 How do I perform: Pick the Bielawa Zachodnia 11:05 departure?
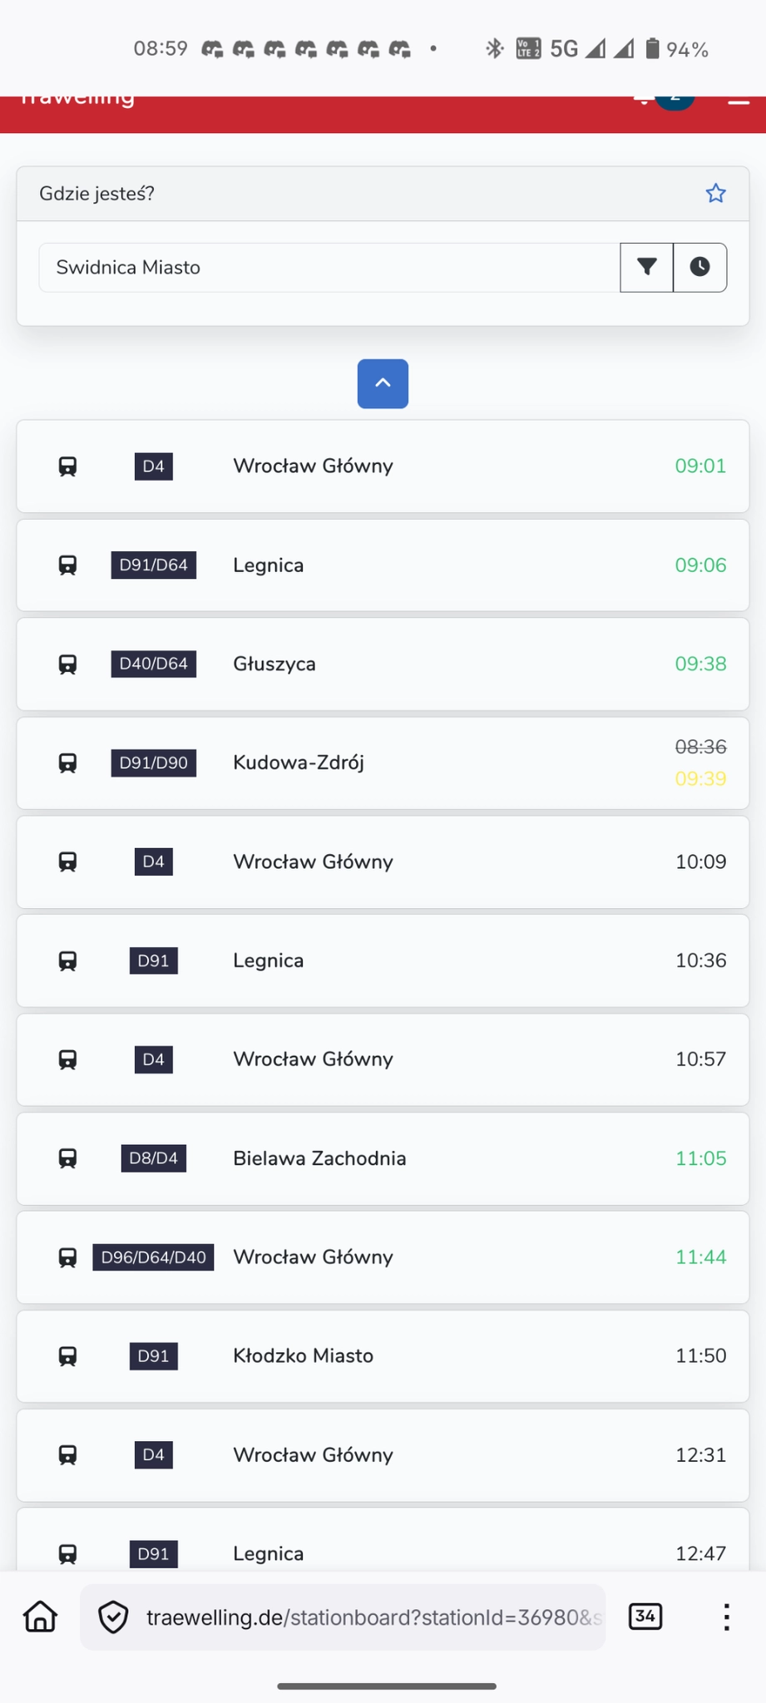(383, 1158)
